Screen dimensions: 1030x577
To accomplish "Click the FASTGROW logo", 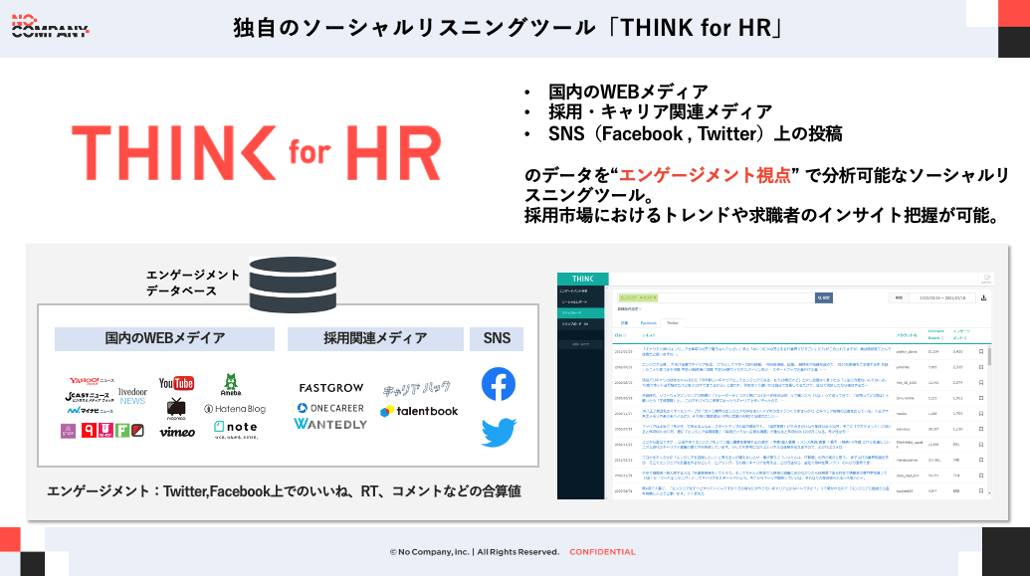I will 331,388.
